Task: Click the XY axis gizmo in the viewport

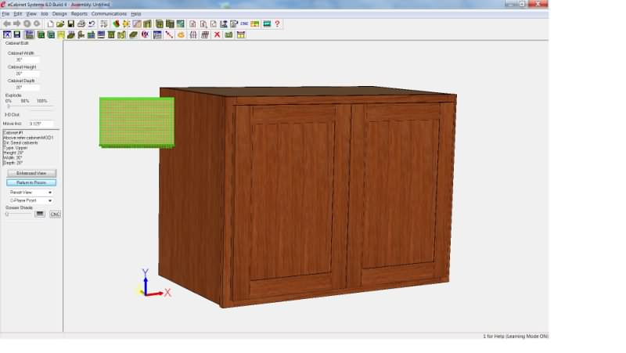Action: pos(154,283)
